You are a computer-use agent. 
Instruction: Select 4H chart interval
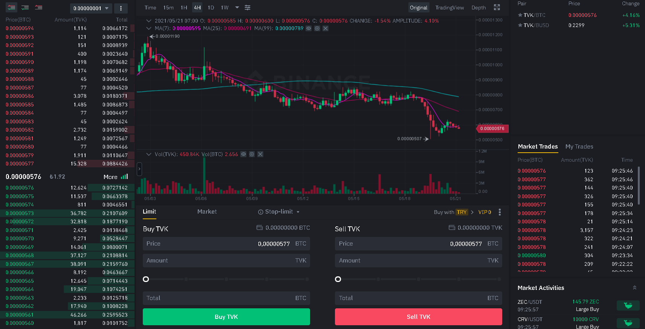[x=197, y=8]
